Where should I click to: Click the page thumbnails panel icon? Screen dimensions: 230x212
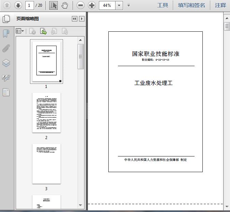(6, 19)
